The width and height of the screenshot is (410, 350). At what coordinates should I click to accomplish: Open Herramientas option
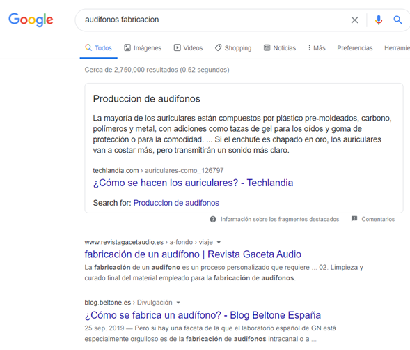[397, 48]
